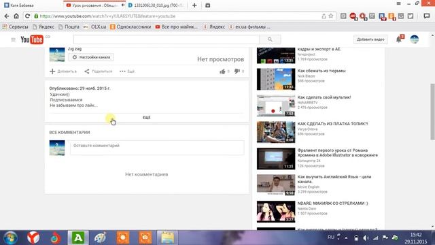Image resolution: width=435 pixels, height=245 pixels.
Task: Click the YouTube search field
Action: pyautogui.click(x=167, y=39)
